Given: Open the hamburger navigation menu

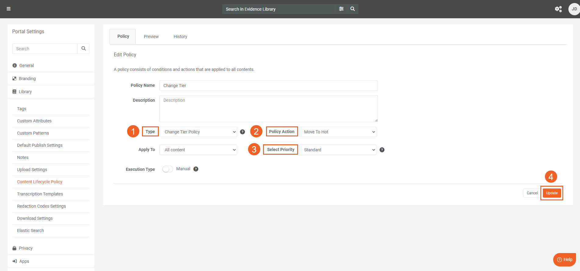Looking at the screenshot, I should 9,9.
